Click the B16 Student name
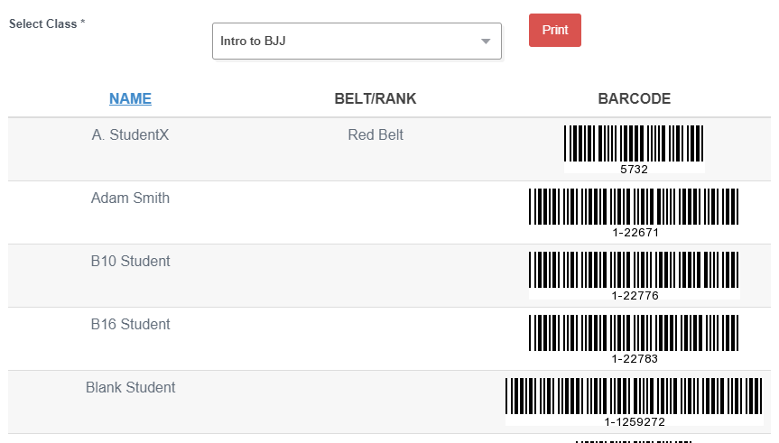The width and height of the screenshot is (779, 443). point(130,324)
